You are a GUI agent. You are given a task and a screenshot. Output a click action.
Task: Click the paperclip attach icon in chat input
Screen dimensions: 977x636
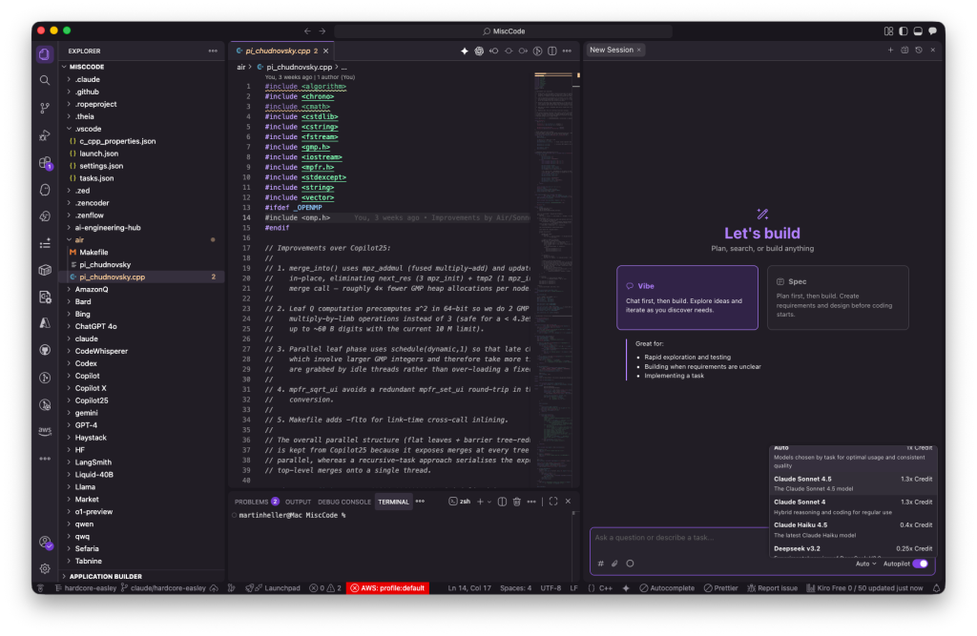[614, 564]
